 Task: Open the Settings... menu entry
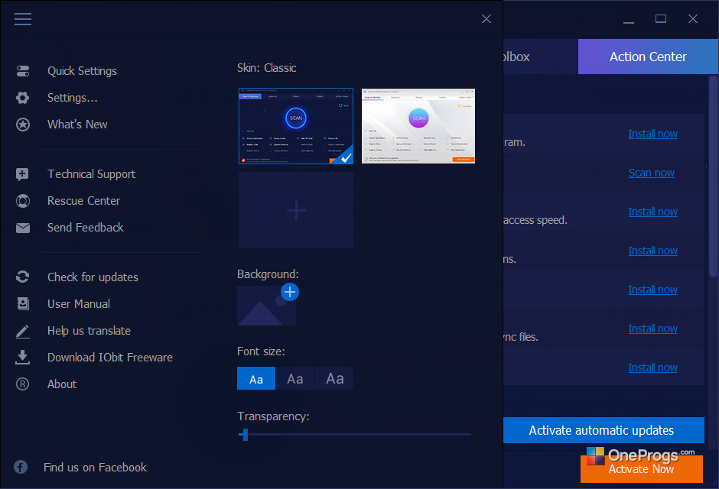coord(73,98)
